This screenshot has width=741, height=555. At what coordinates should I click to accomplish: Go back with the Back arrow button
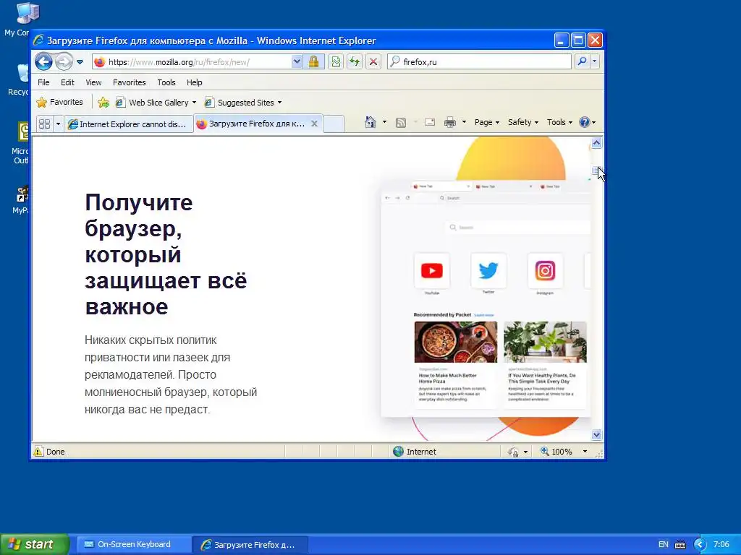[43, 62]
